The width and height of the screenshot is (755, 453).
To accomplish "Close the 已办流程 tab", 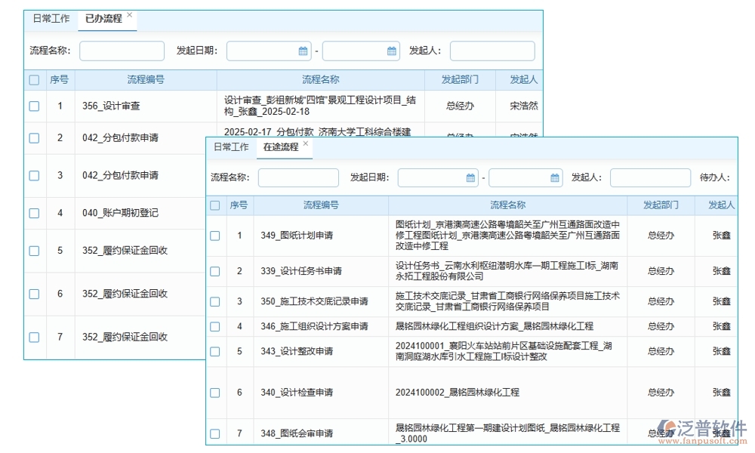I will (129, 14).
